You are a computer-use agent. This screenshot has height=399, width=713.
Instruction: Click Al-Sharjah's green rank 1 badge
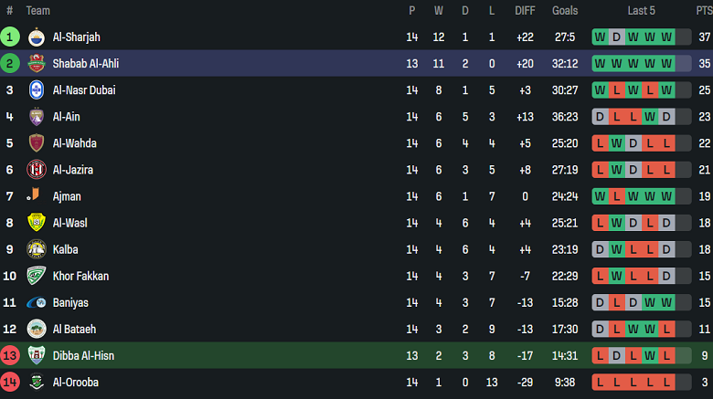(x=10, y=37)
